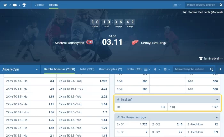Select 2X va TK 2.5 - Ha odds 1.92
This screenshot has width=224, height=137.
(x=30, y=128)
